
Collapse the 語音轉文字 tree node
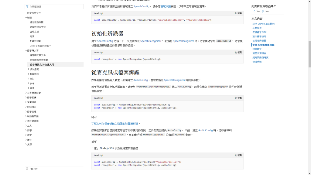click(26, 50)
